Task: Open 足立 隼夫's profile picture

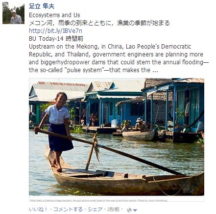Action: 13,13
